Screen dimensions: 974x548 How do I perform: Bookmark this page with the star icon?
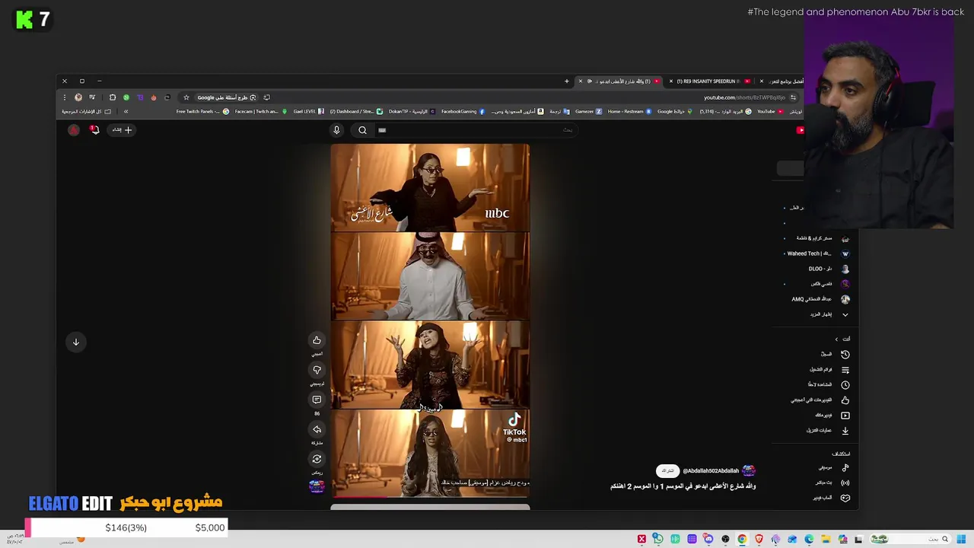click(x=186, y=97)
